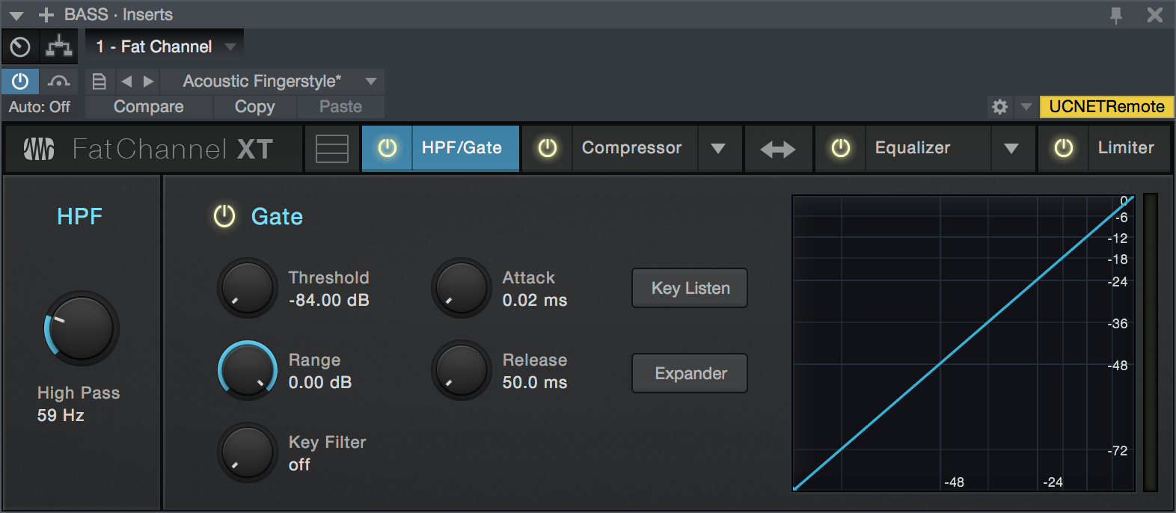Open the channel routing editor icon

click(59, 47)
